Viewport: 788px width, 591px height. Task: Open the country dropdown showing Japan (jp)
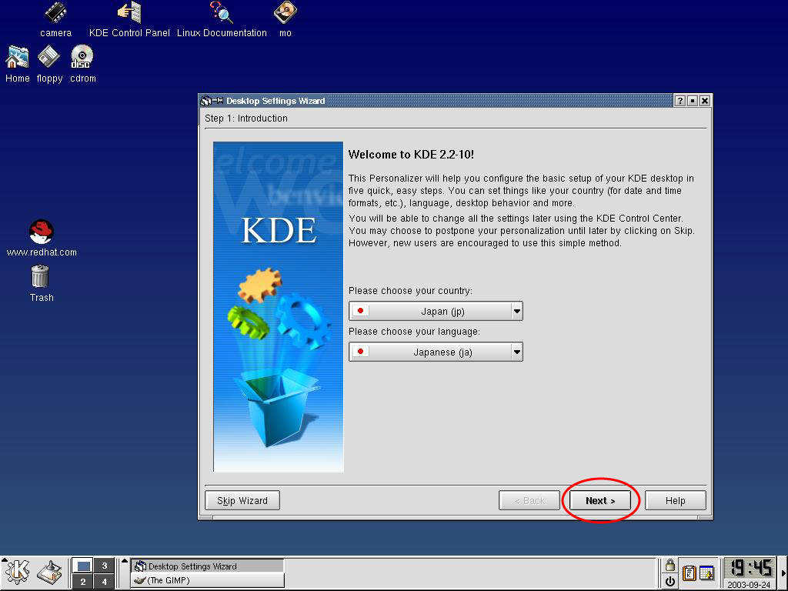coord(436,311)
